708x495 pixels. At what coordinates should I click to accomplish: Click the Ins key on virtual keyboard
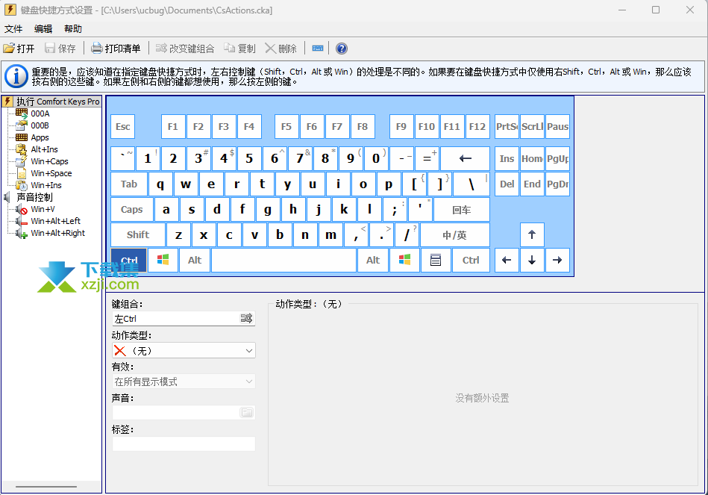point(507,158)
